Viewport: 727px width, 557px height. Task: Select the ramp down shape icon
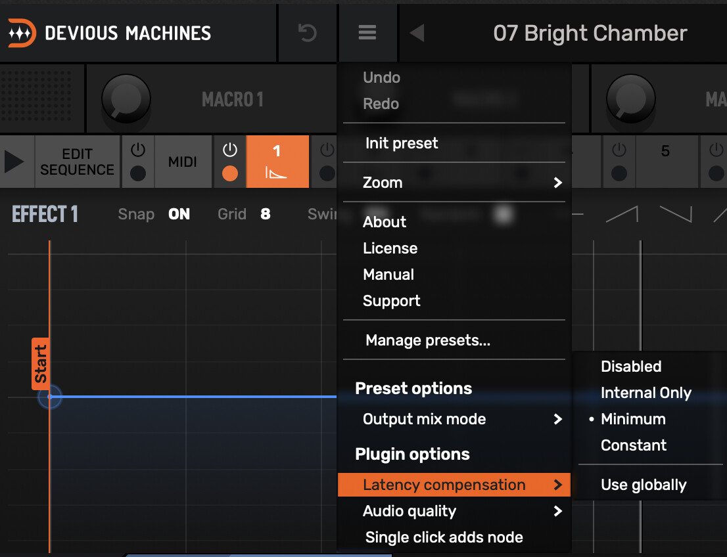[x=675, y=213]
